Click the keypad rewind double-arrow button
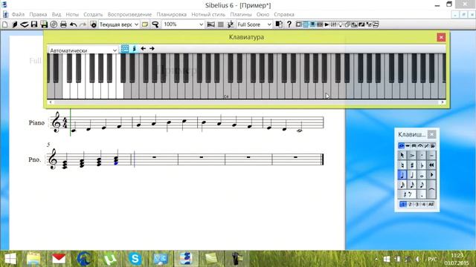The image size is (476, 267). pyautogui.click(x=431, y=165)
